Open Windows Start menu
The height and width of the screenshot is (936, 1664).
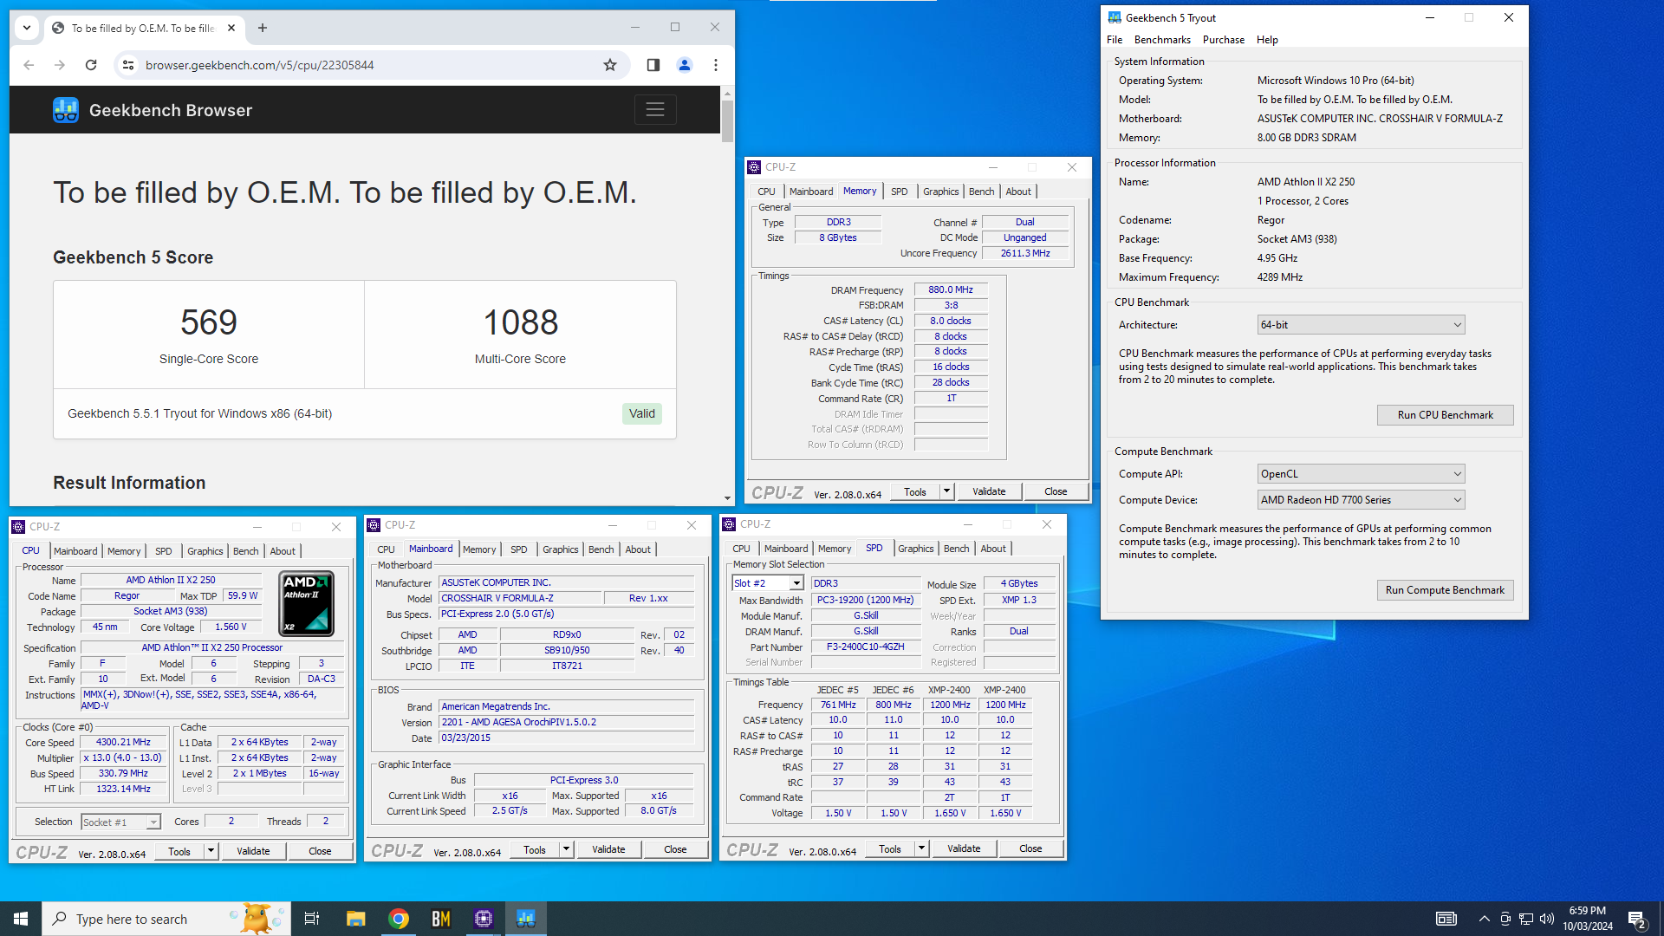(x=21, y=919)
